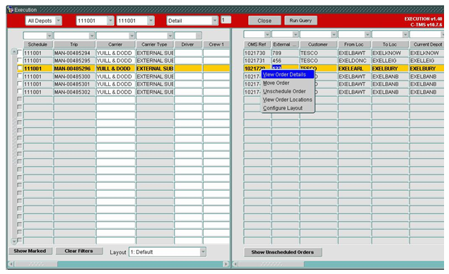Click the Schedule column header
The width and height of the screenshot is (449, 274).
coord(37,44)
